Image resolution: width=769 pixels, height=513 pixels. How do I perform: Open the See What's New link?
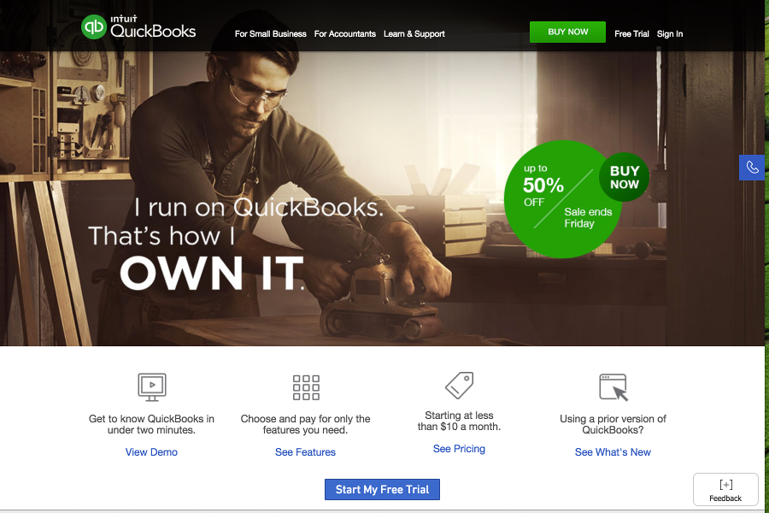pos(613,452)
